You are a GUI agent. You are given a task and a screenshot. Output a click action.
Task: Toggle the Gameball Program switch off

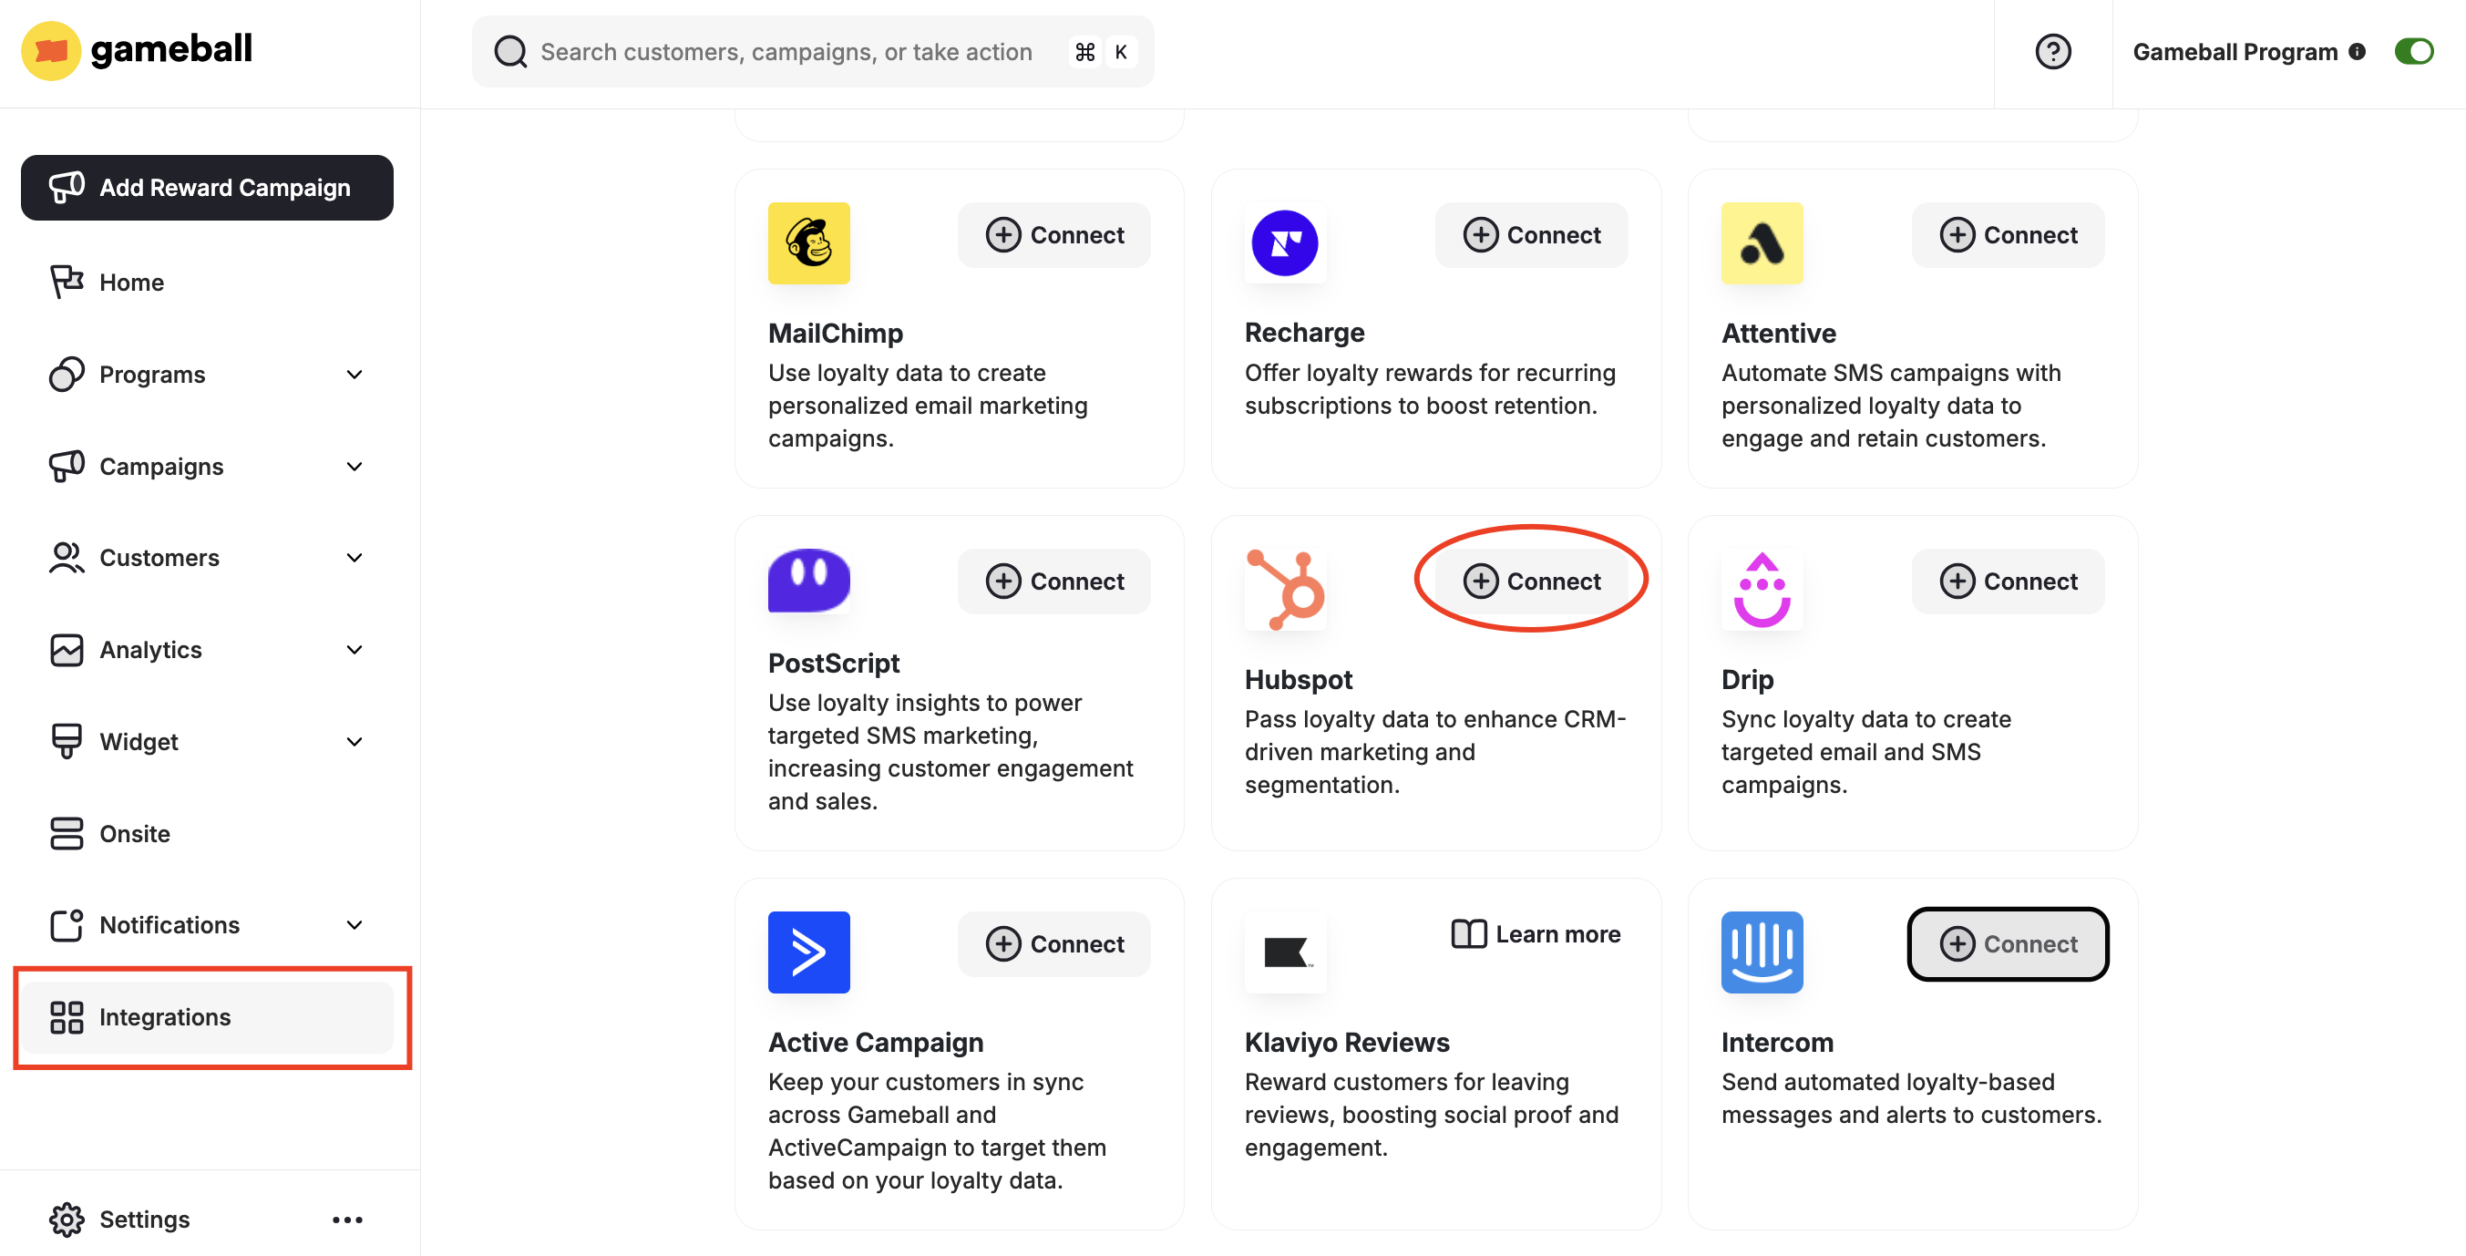point(2413,52)
